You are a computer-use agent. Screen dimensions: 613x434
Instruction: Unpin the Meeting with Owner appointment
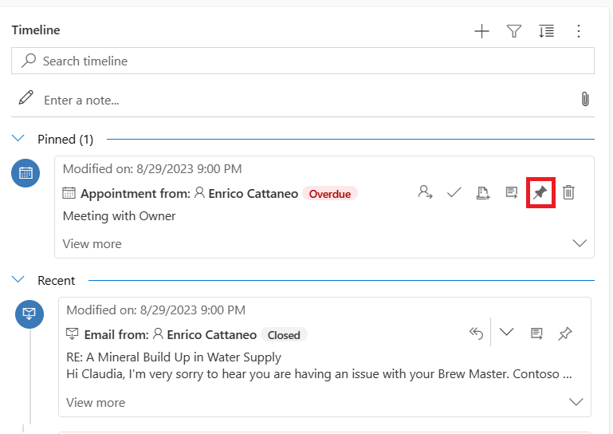tap(540, 192)
